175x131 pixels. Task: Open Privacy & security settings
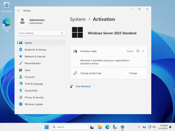coord(41,97)
